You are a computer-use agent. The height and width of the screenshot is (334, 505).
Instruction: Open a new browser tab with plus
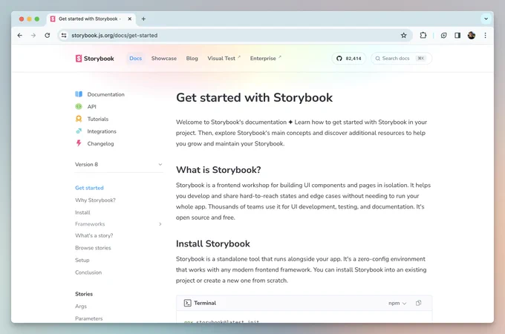[143, 19]
